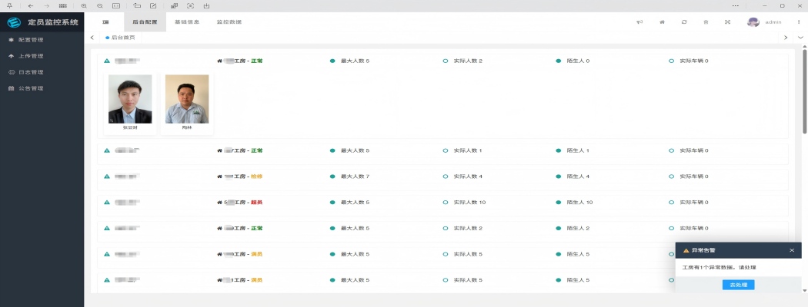The width and height of the screenshot is (808, 307).
Task: Click the 去处理 button in alert popup
Action: [738, 285]
